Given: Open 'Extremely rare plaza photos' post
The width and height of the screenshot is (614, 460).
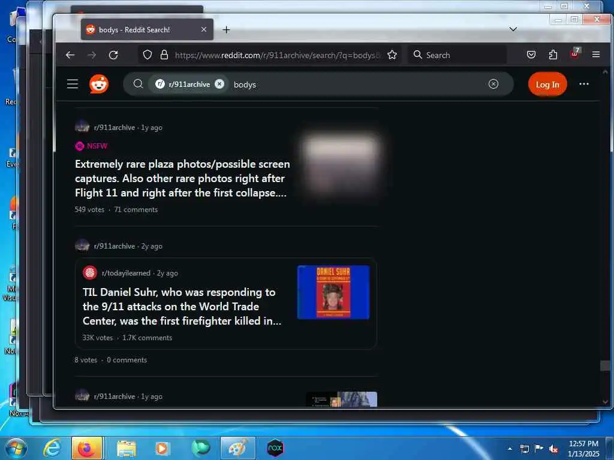Looking at the screenshot, I should (x=182, y=178).
